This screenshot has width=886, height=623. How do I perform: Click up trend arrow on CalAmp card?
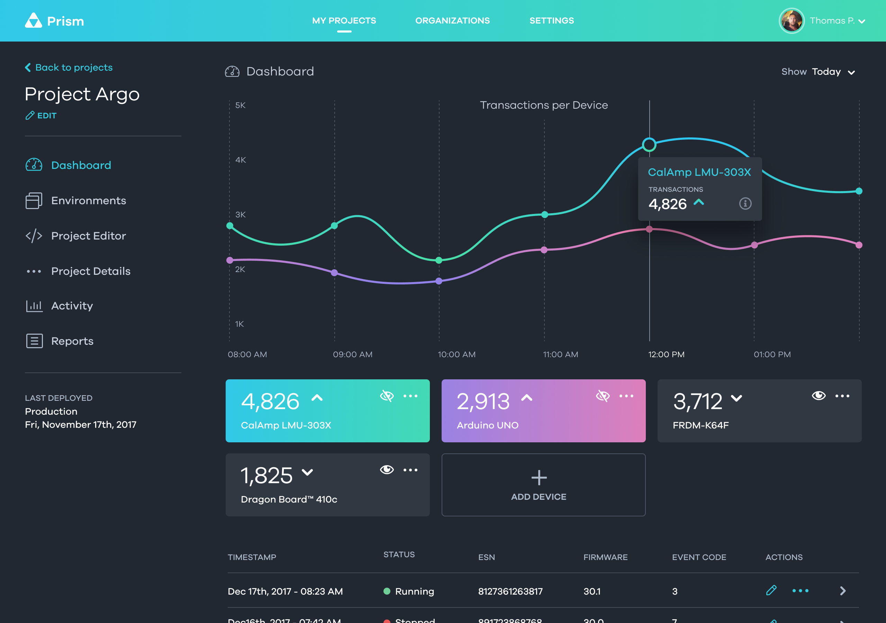coord(317,398)
